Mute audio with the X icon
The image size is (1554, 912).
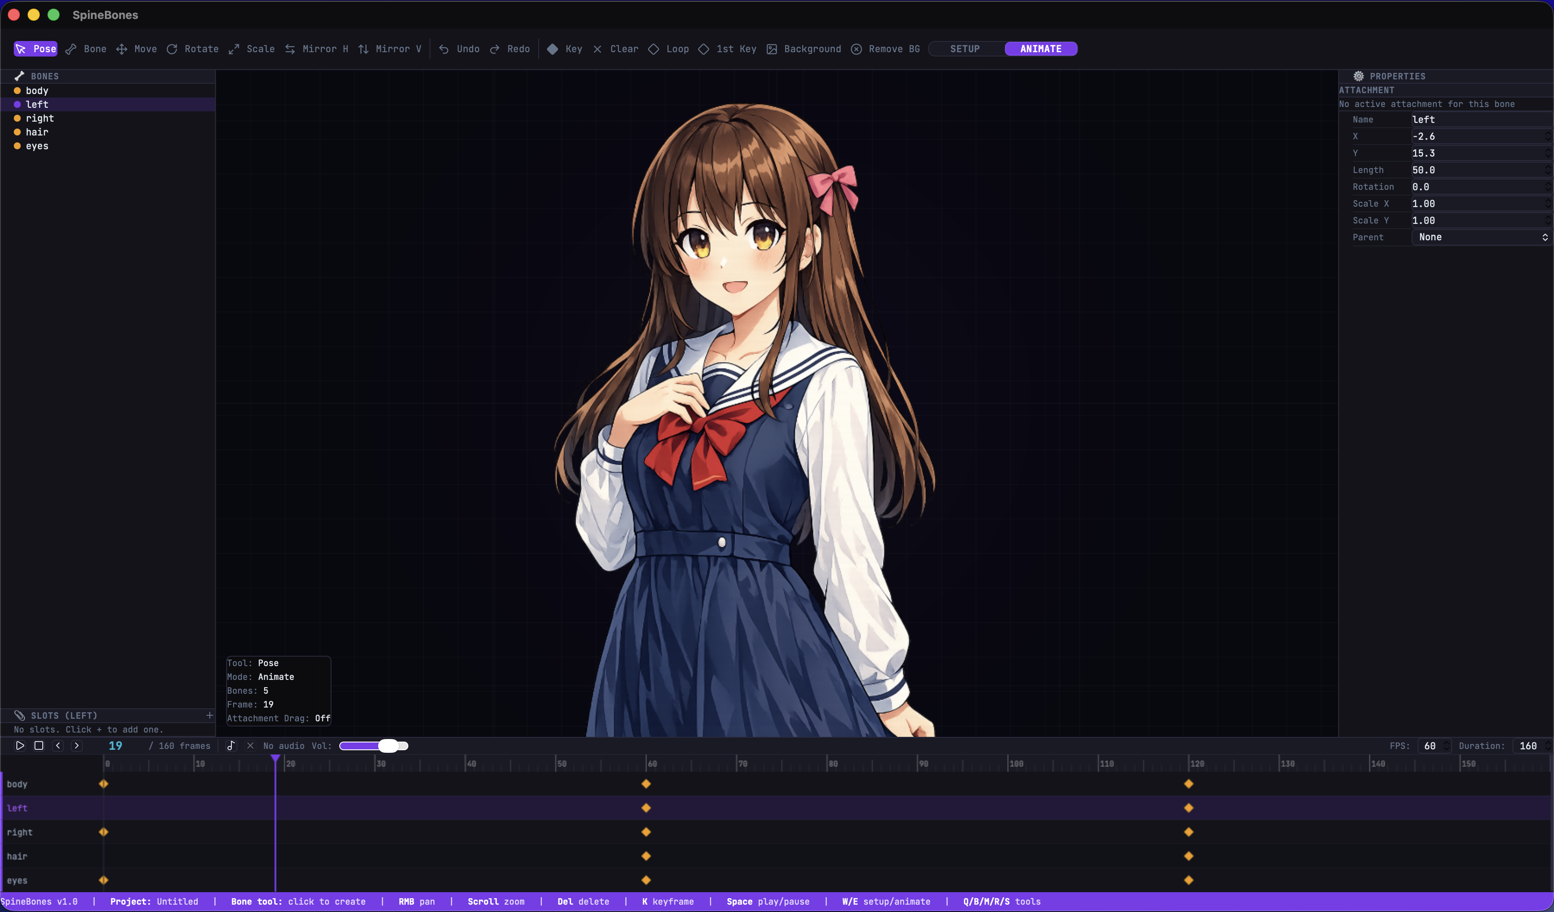(250, 745)
